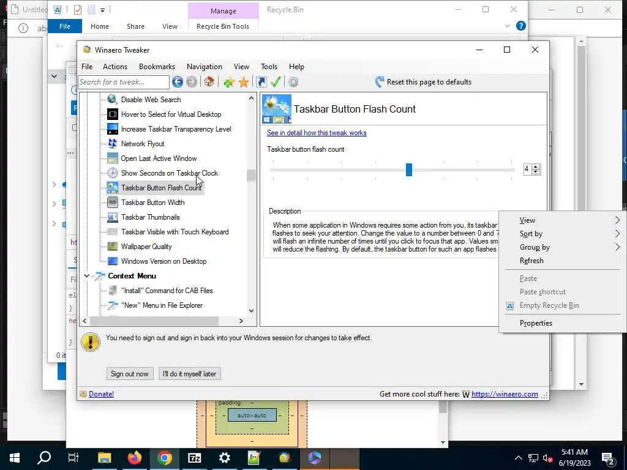Click the blue help icon in Recycle Bin window
The width and height of the screenshot is (627, 470).
point(520,26)
